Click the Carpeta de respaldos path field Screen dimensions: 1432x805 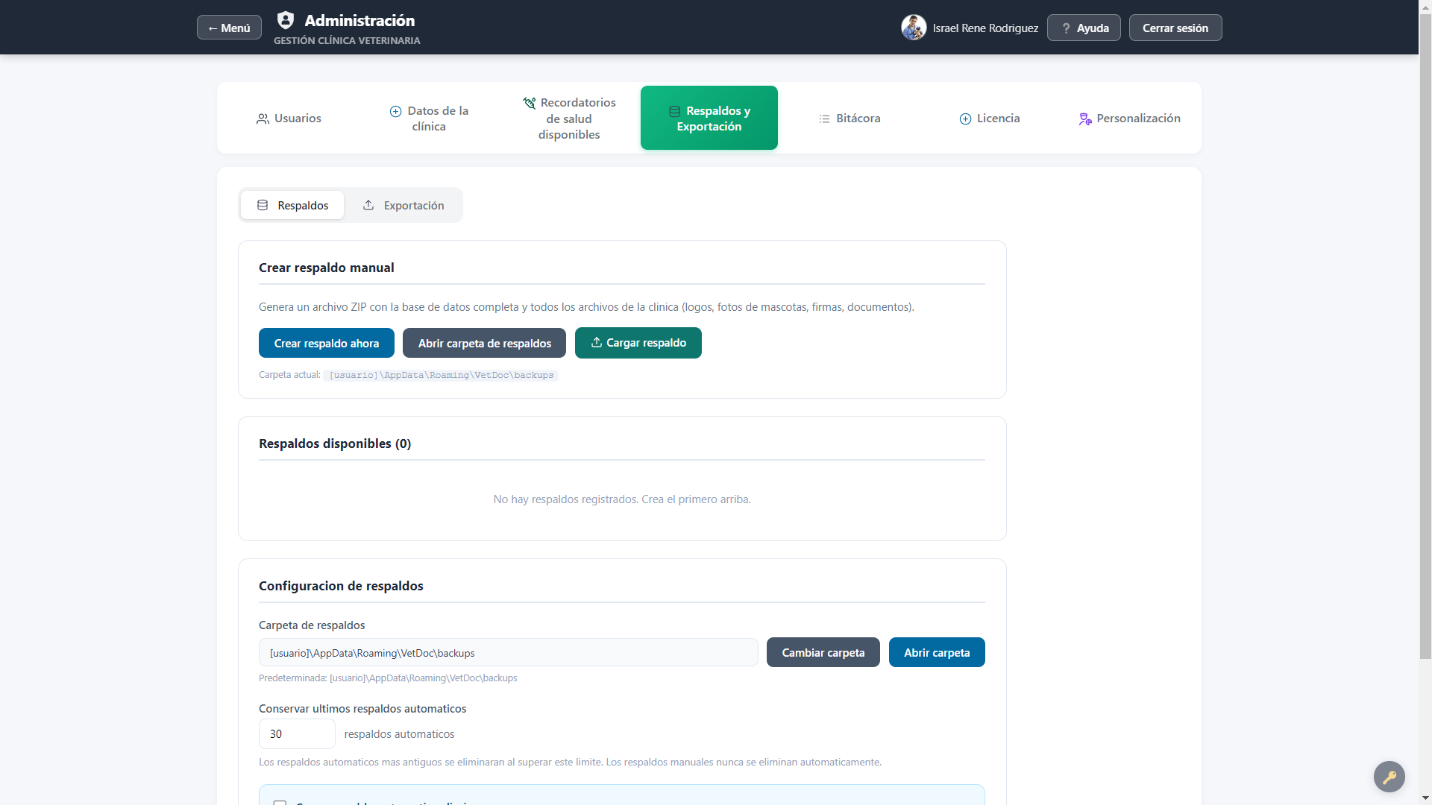click(509, 652)
